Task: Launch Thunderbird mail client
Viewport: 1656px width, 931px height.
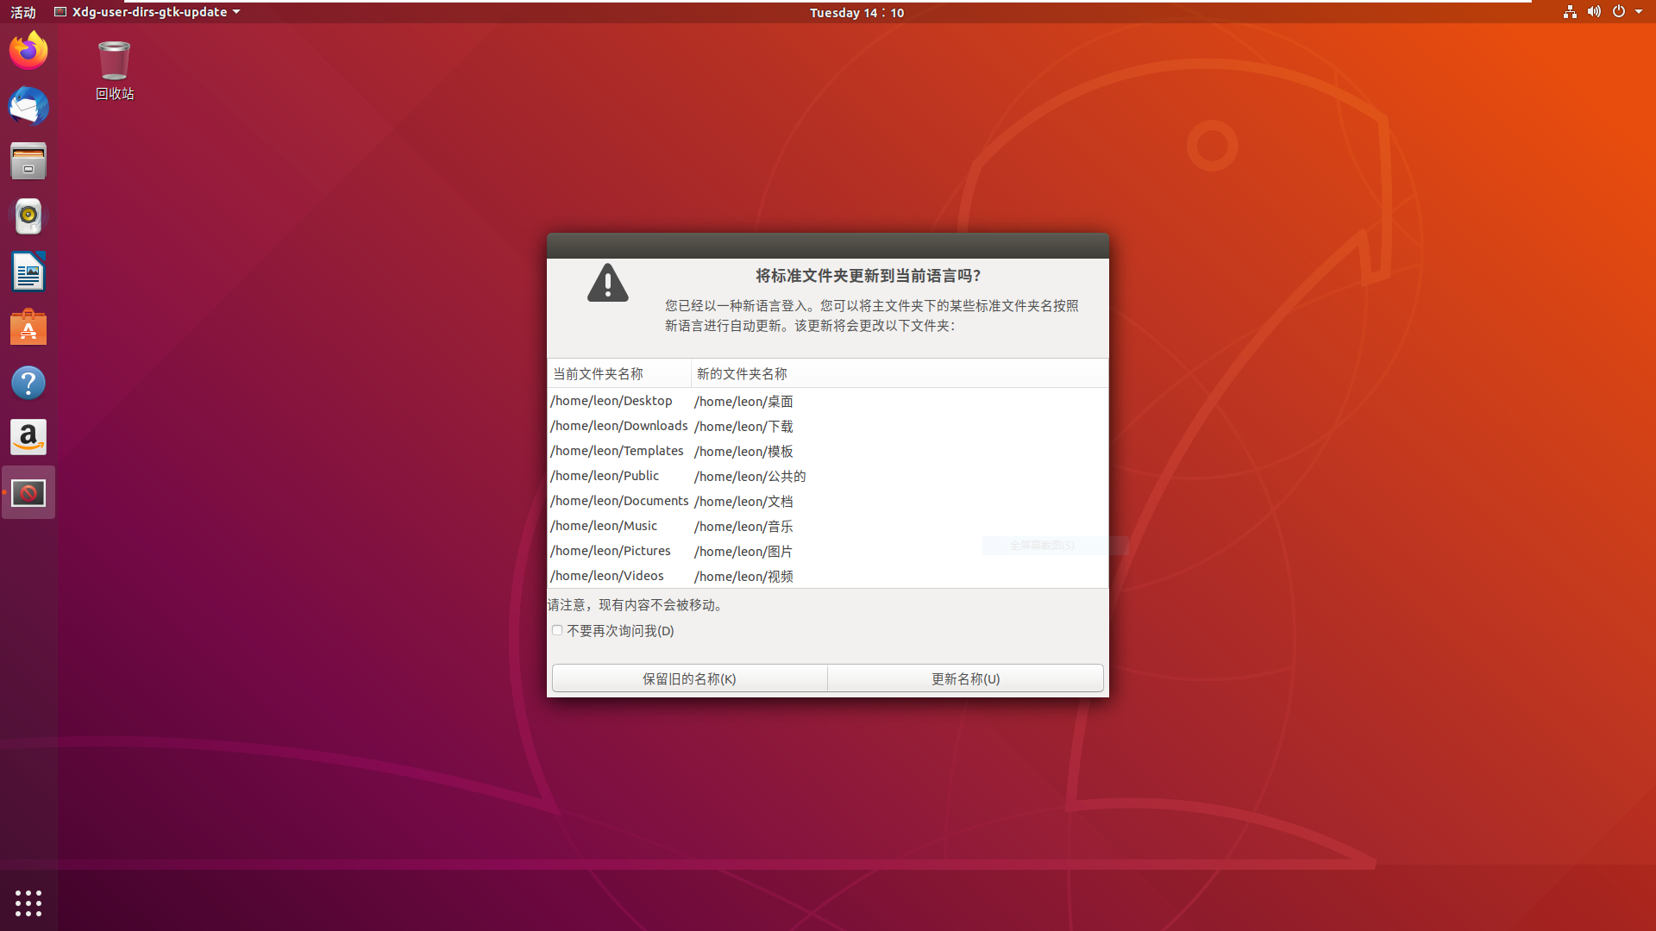Action: click(x=28, y=106)
